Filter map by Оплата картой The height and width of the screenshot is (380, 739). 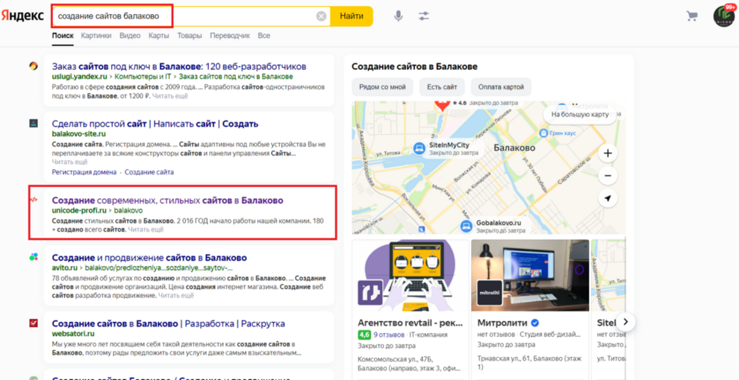coord(501,87)
